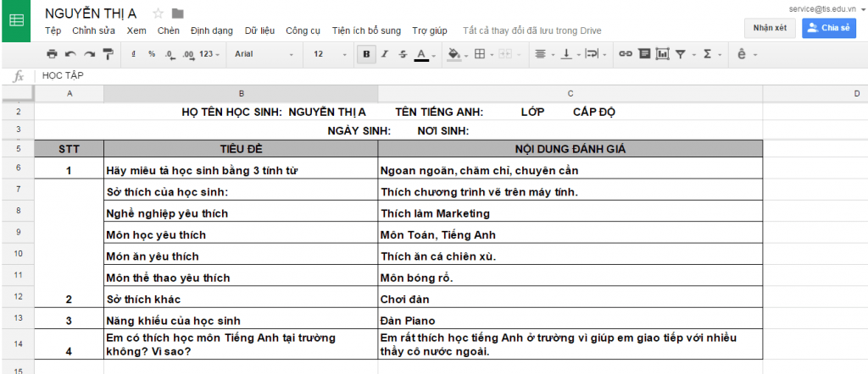Click the redo arrow icon
The image size is (868, 374).
click(x=89, y=54)
